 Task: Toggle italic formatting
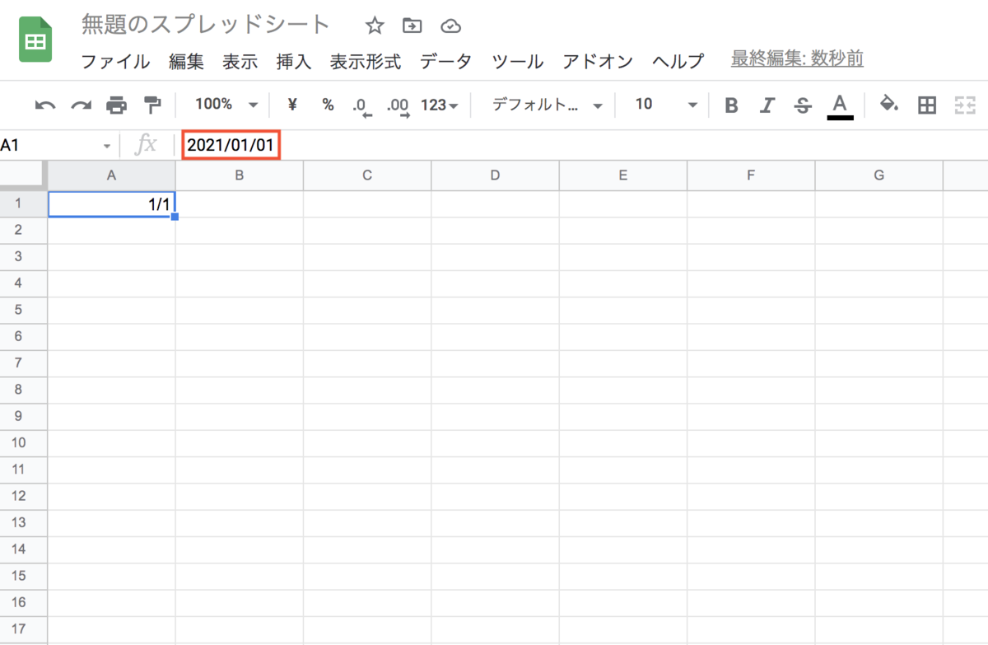(x=767, y=105)
